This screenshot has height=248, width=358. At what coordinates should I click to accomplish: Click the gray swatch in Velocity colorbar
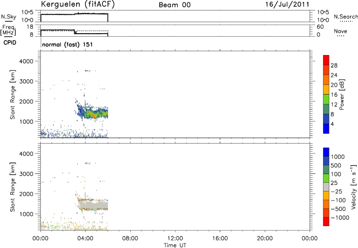(326, 187)
